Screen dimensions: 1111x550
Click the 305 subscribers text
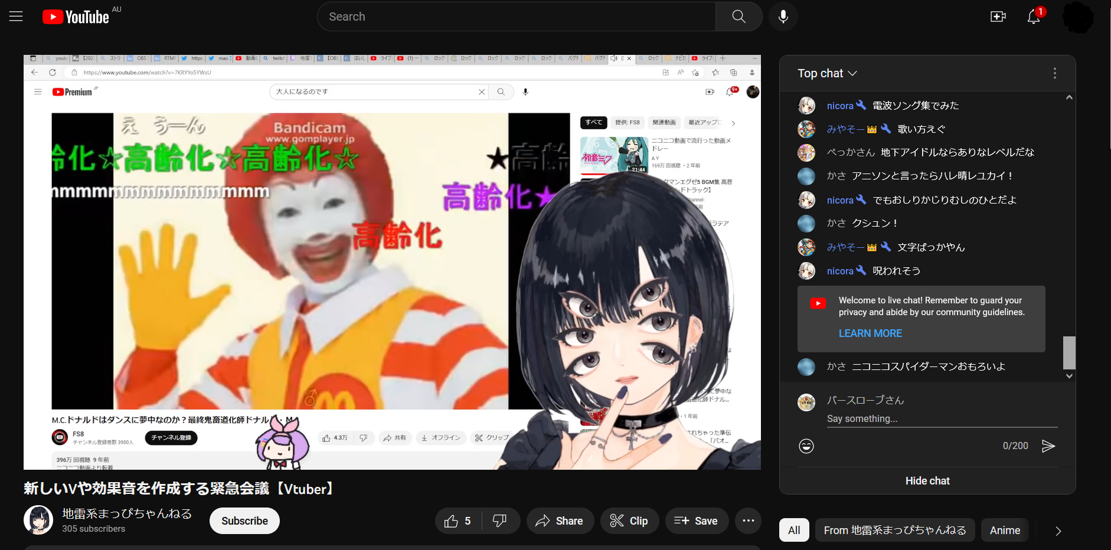coord(94,529)
